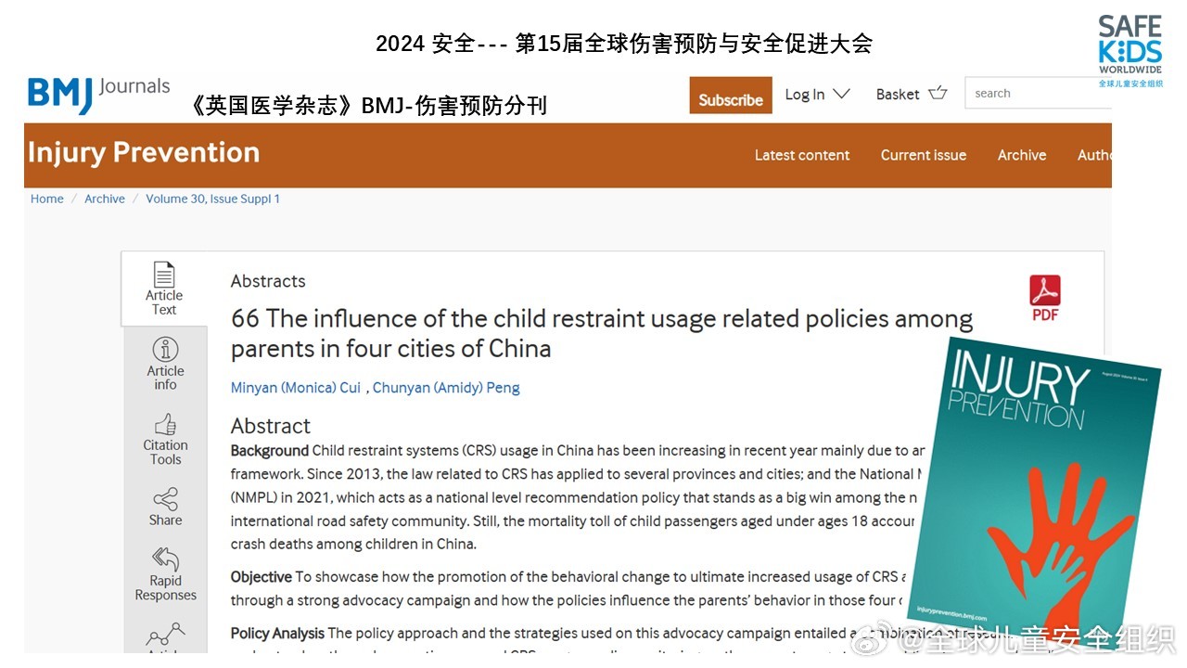Image resolution: width=1187 pixels, height=668 pixels.
Task: Open Archive menu in navigation bar
Action: [1022, 155]
